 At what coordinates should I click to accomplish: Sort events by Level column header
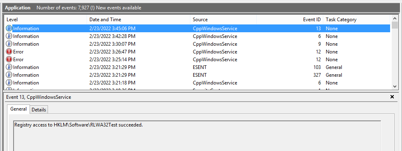click(x=46, y=20)
